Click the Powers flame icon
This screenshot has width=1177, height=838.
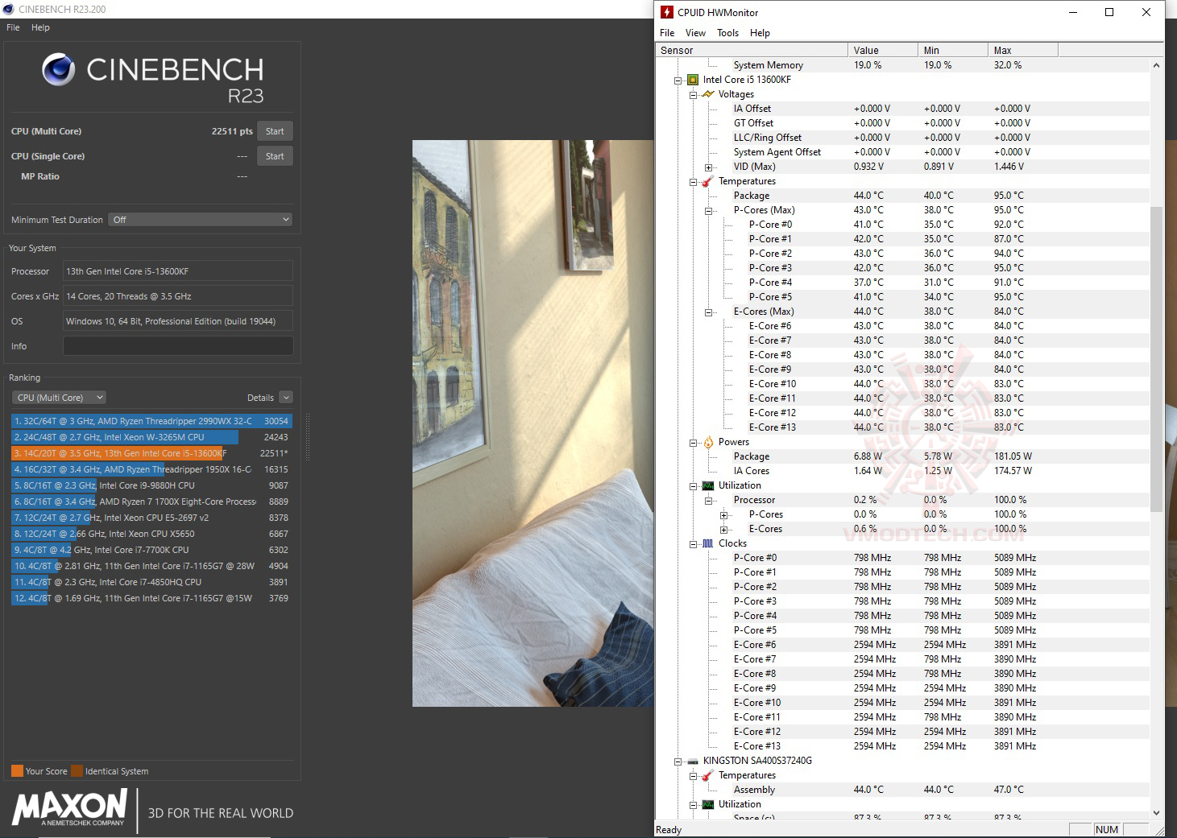click(x=708, y=442)
